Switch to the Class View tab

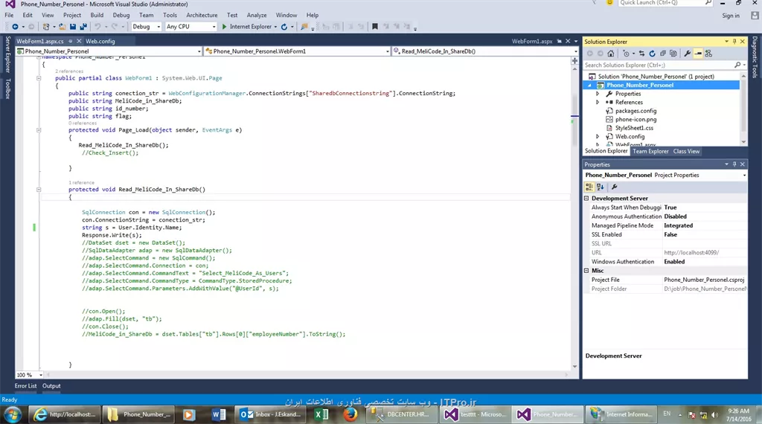pyautogui.click(x=686, y=151)
